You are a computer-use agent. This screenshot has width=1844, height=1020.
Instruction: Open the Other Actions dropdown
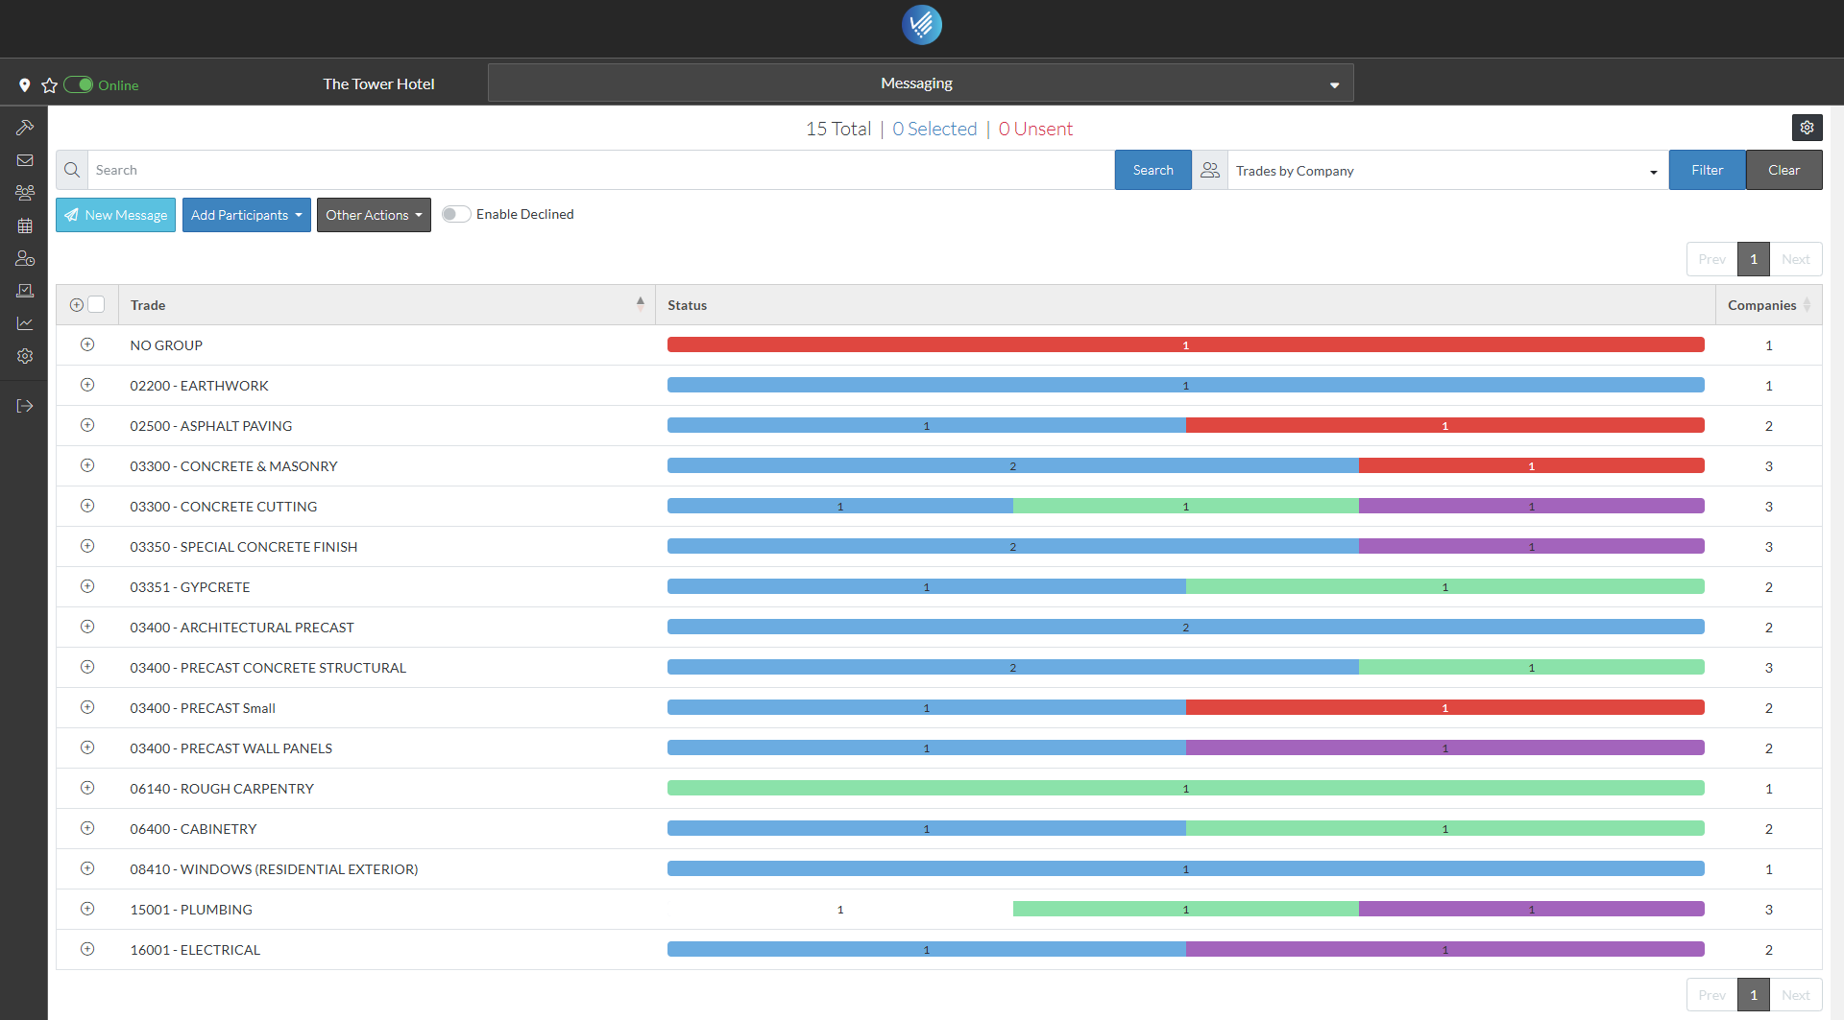click(373, 214)
